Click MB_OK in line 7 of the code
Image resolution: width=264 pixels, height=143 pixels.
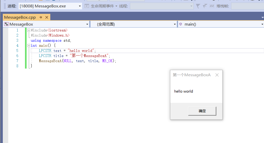click(x=107, y=61)
